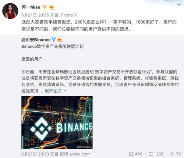This screenshot has width=184, height=158.
Task: Click the membership badge next to 币安Binance
Action: pos(60,40)
